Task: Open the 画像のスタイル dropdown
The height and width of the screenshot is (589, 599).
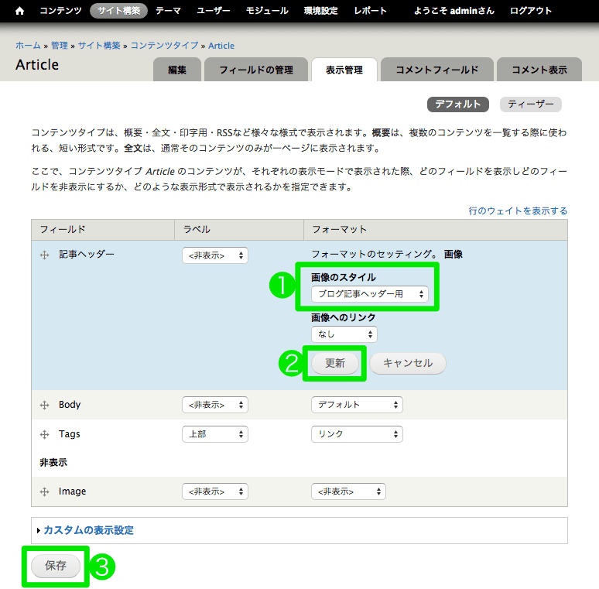Action: [370, 294]
